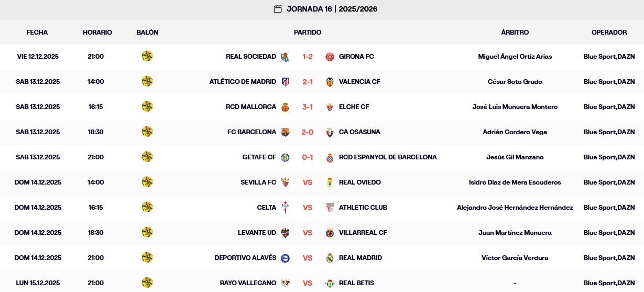
Task: Open the Real Sociedad 1-2 Girona score
Action: (308, 57)
